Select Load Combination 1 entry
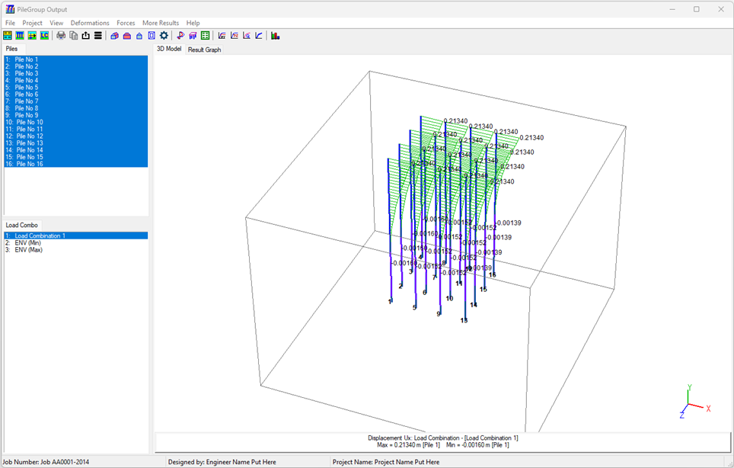The image size is (734, 468). click(76, 236)
